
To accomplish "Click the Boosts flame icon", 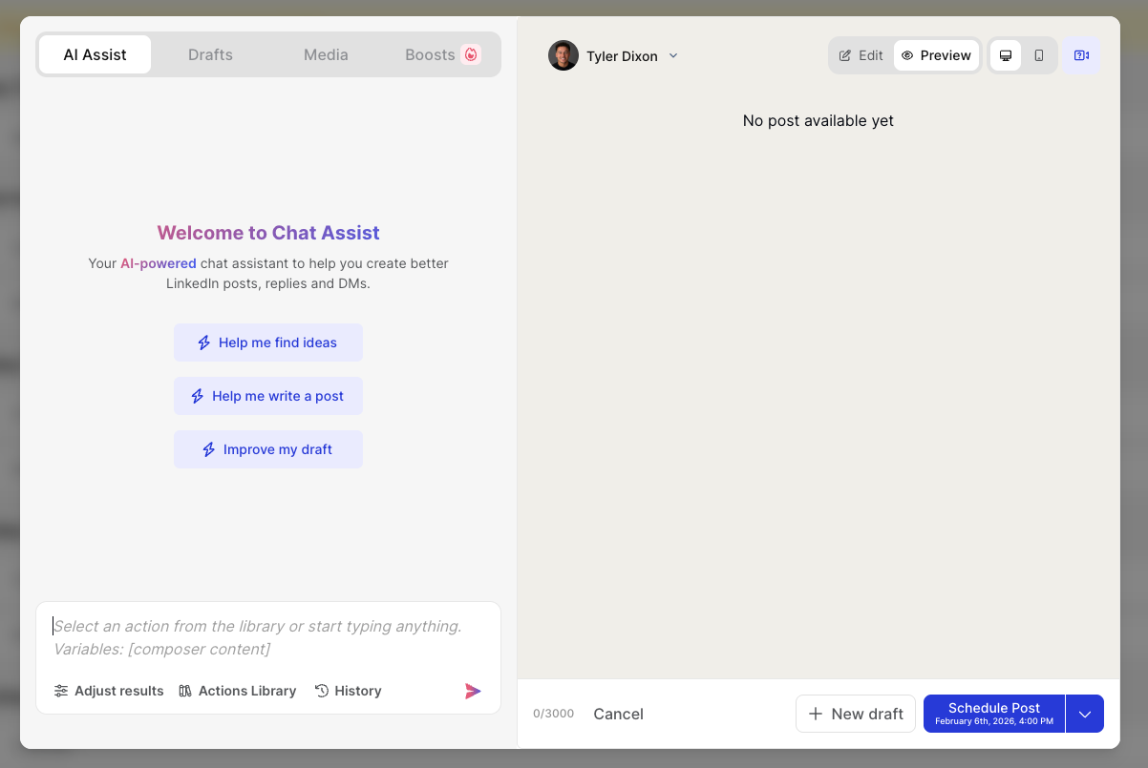I will coord(472,54).
